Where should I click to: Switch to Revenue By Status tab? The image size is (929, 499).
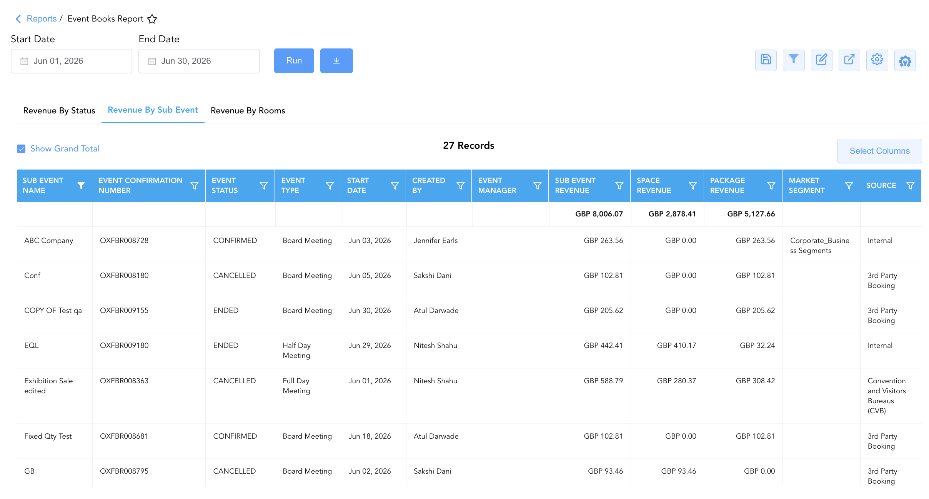coord(59,111)
